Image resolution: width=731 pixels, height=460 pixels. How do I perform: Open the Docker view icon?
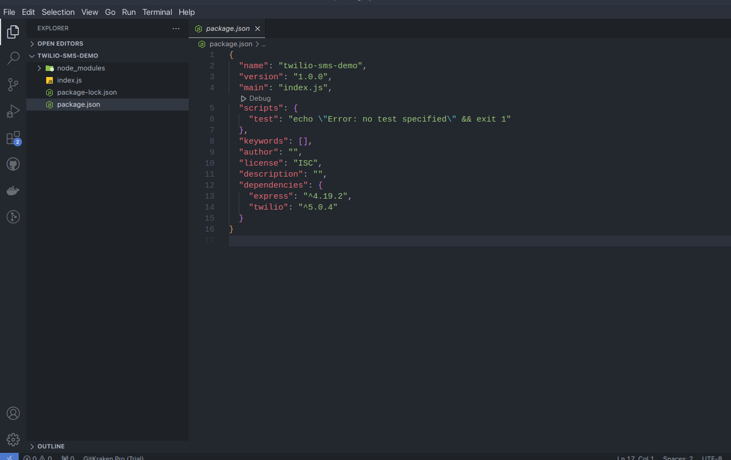pyautogui.click(x=13, y=190)
